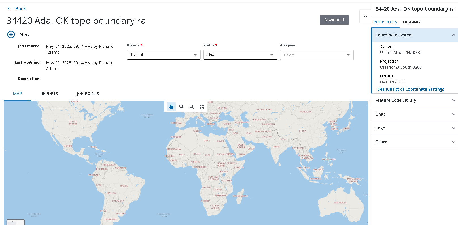The image size is (458, 225).
Task: Switch to the JOB POINTS tab
Action: click(x=88, y=94)
